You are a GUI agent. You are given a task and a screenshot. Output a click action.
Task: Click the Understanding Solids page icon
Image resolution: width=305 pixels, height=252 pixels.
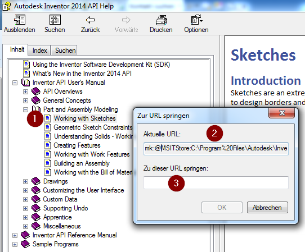pyautogui.click(x=48, y=136)
